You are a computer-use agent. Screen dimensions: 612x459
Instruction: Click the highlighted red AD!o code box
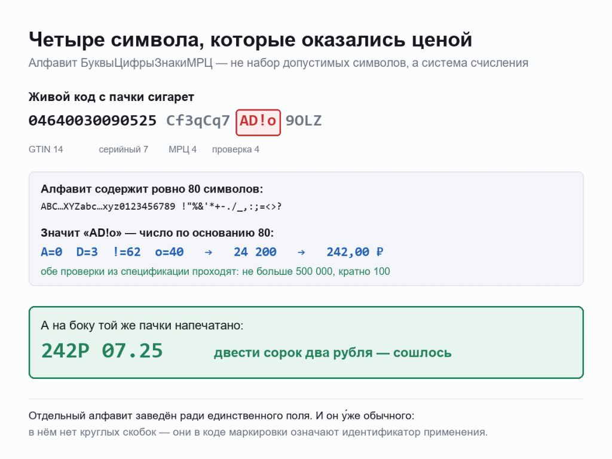[258, 123]
